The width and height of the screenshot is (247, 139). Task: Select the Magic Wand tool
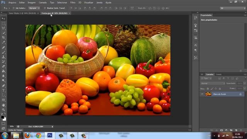click(3, 33)
